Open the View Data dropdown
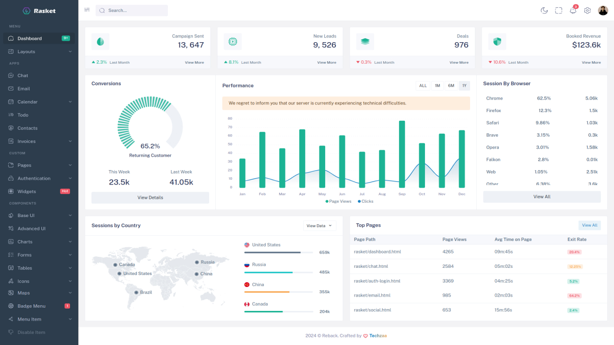Screen dimensions: 614x345 pos(319,225)
